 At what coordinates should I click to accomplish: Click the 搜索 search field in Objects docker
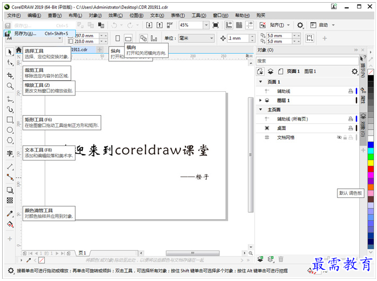[307, 61]
